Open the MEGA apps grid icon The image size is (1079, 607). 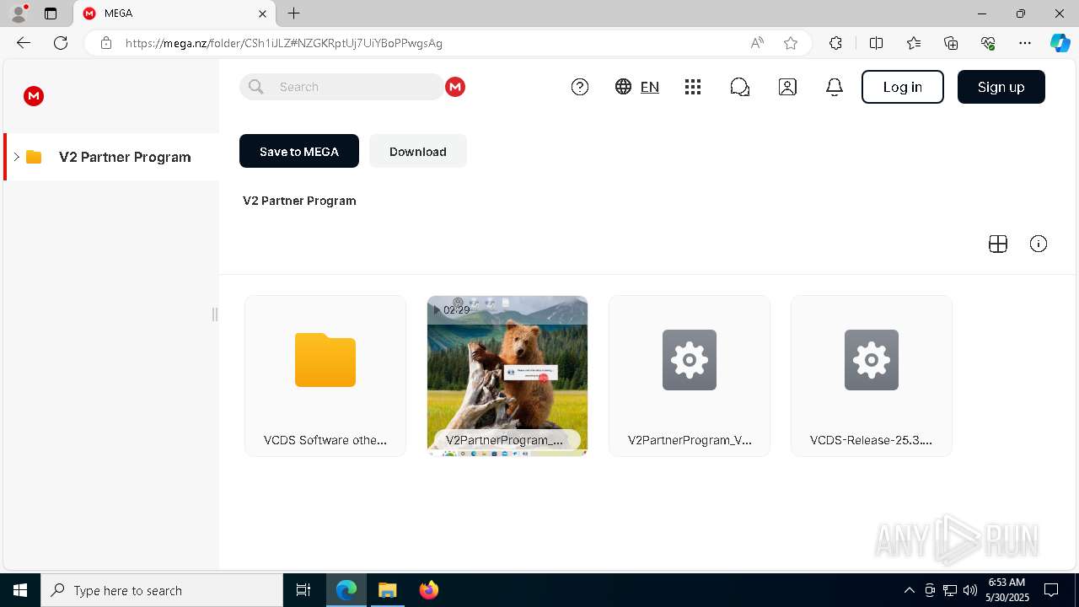pyautogui.click(x=693, y=87)
